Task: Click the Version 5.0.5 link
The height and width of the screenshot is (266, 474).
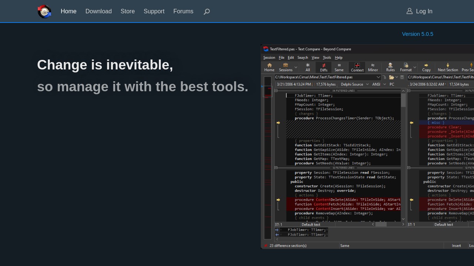Action: (x=417, y=34)
